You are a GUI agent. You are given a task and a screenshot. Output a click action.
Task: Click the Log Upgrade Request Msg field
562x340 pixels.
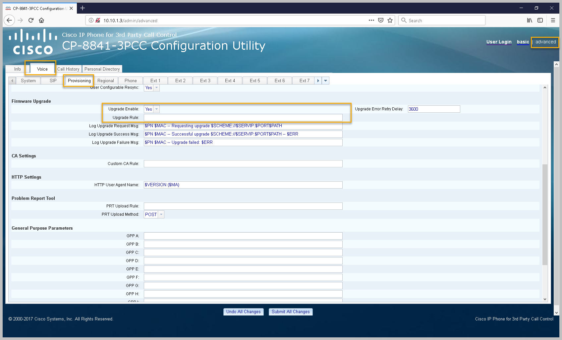point(243,126)
